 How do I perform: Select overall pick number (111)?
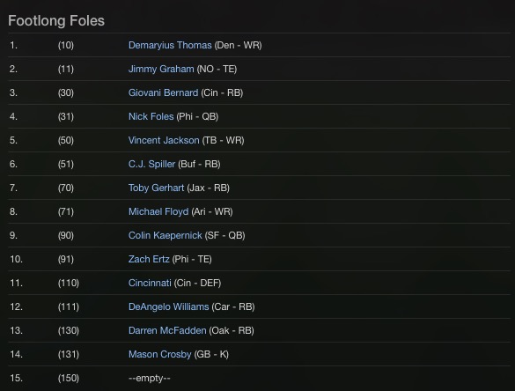[x=69, y=306]
